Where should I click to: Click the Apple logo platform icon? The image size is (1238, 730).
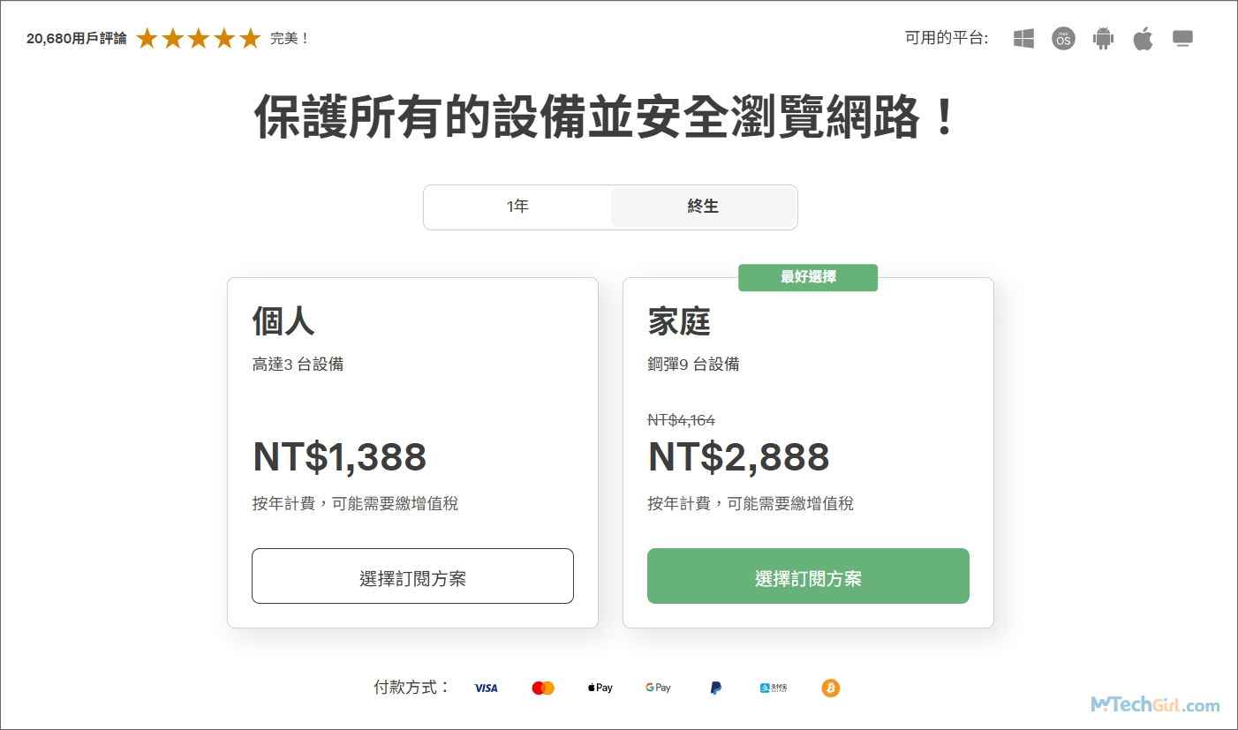1144,39
